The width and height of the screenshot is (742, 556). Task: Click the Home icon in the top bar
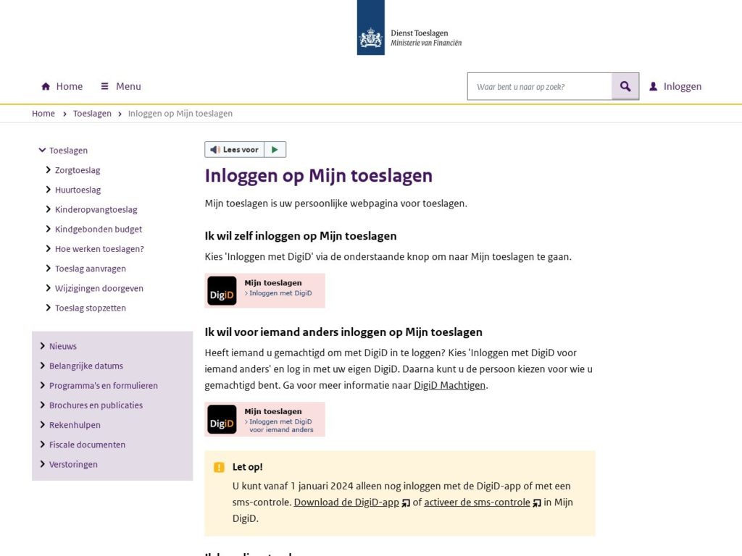[45, 85]
